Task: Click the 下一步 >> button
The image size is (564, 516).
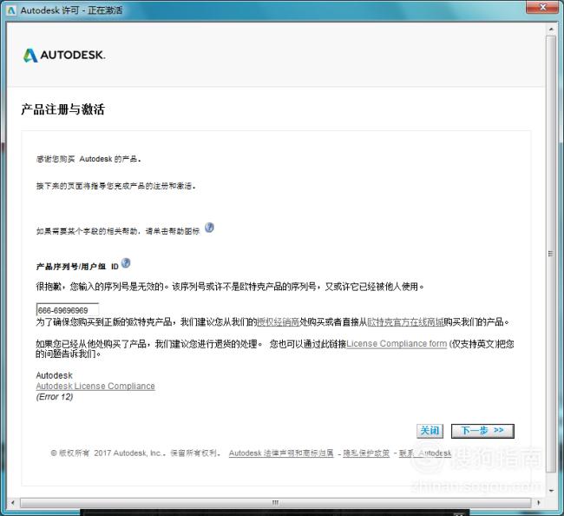Action: coord(482,431)
